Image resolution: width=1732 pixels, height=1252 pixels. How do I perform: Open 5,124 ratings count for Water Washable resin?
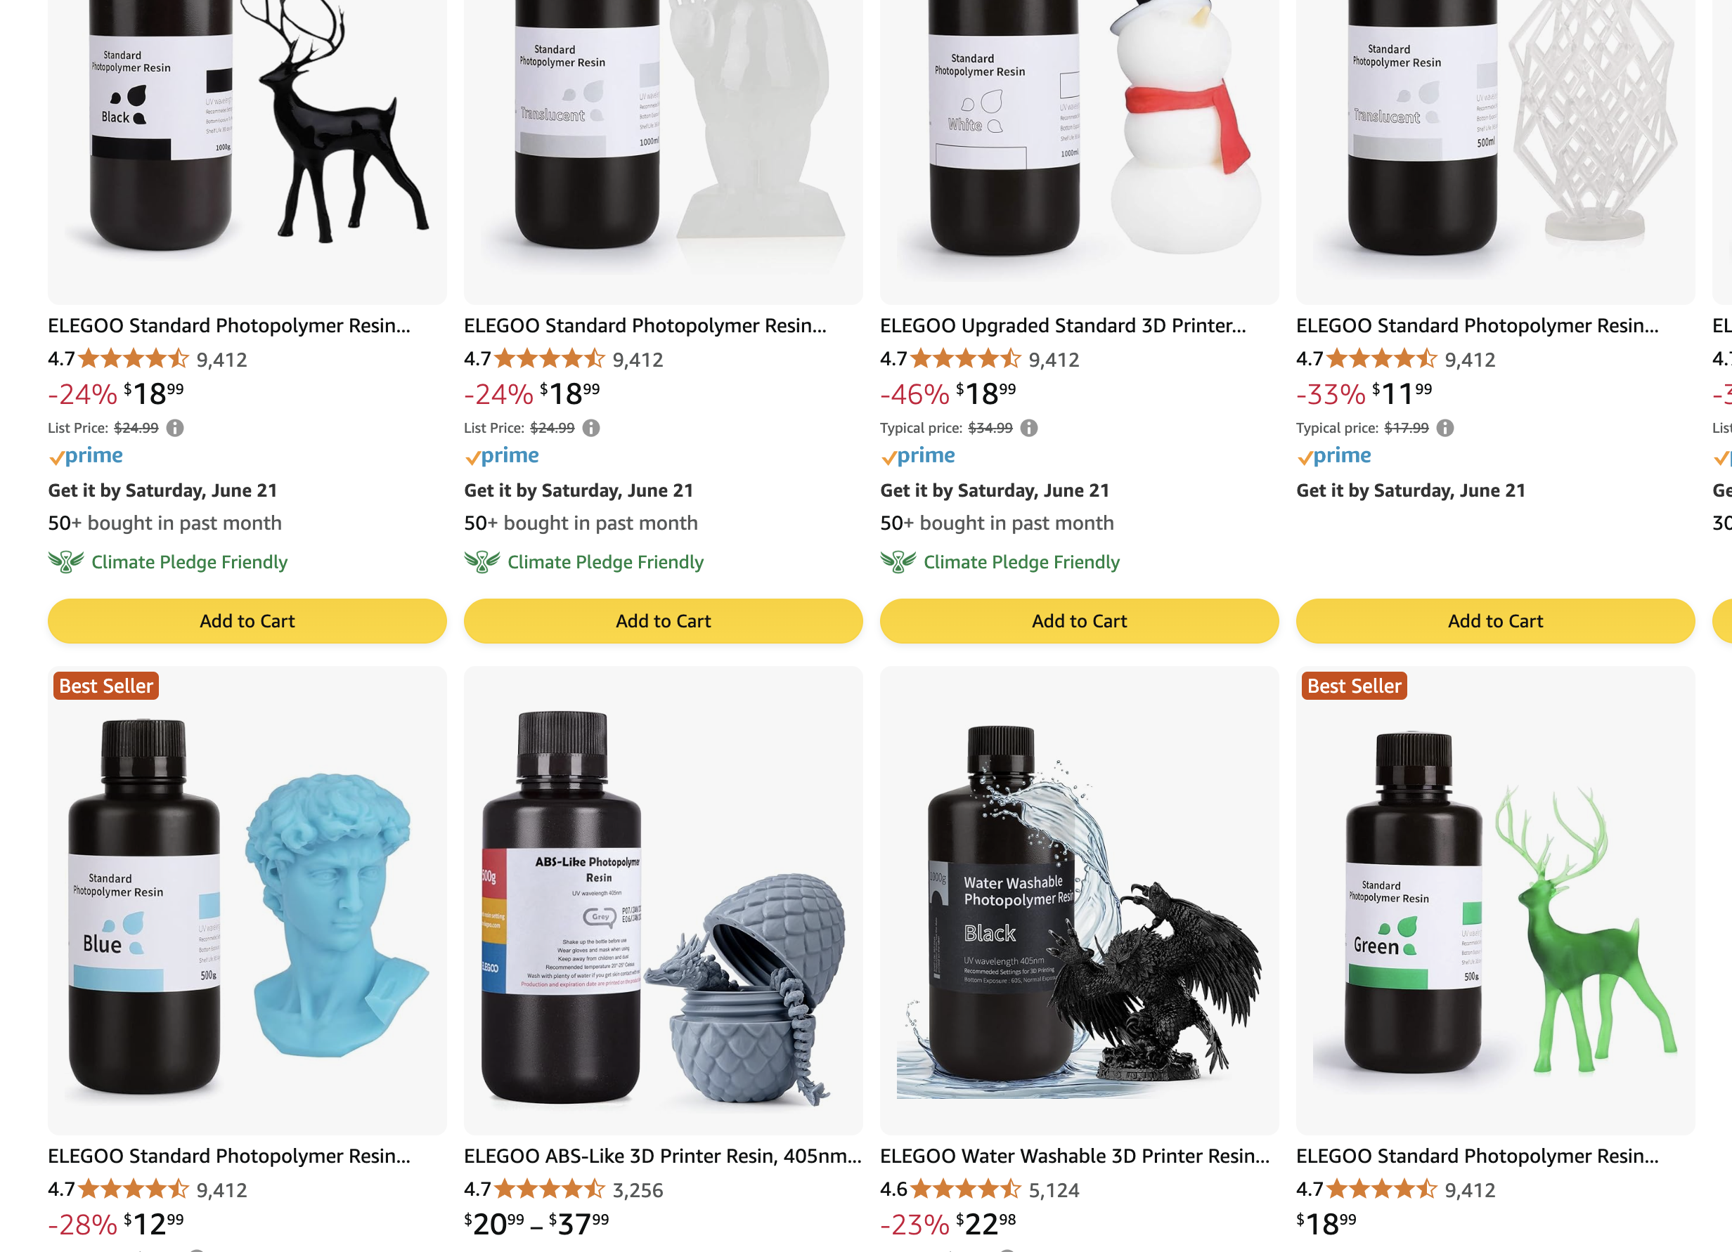1054,1190
